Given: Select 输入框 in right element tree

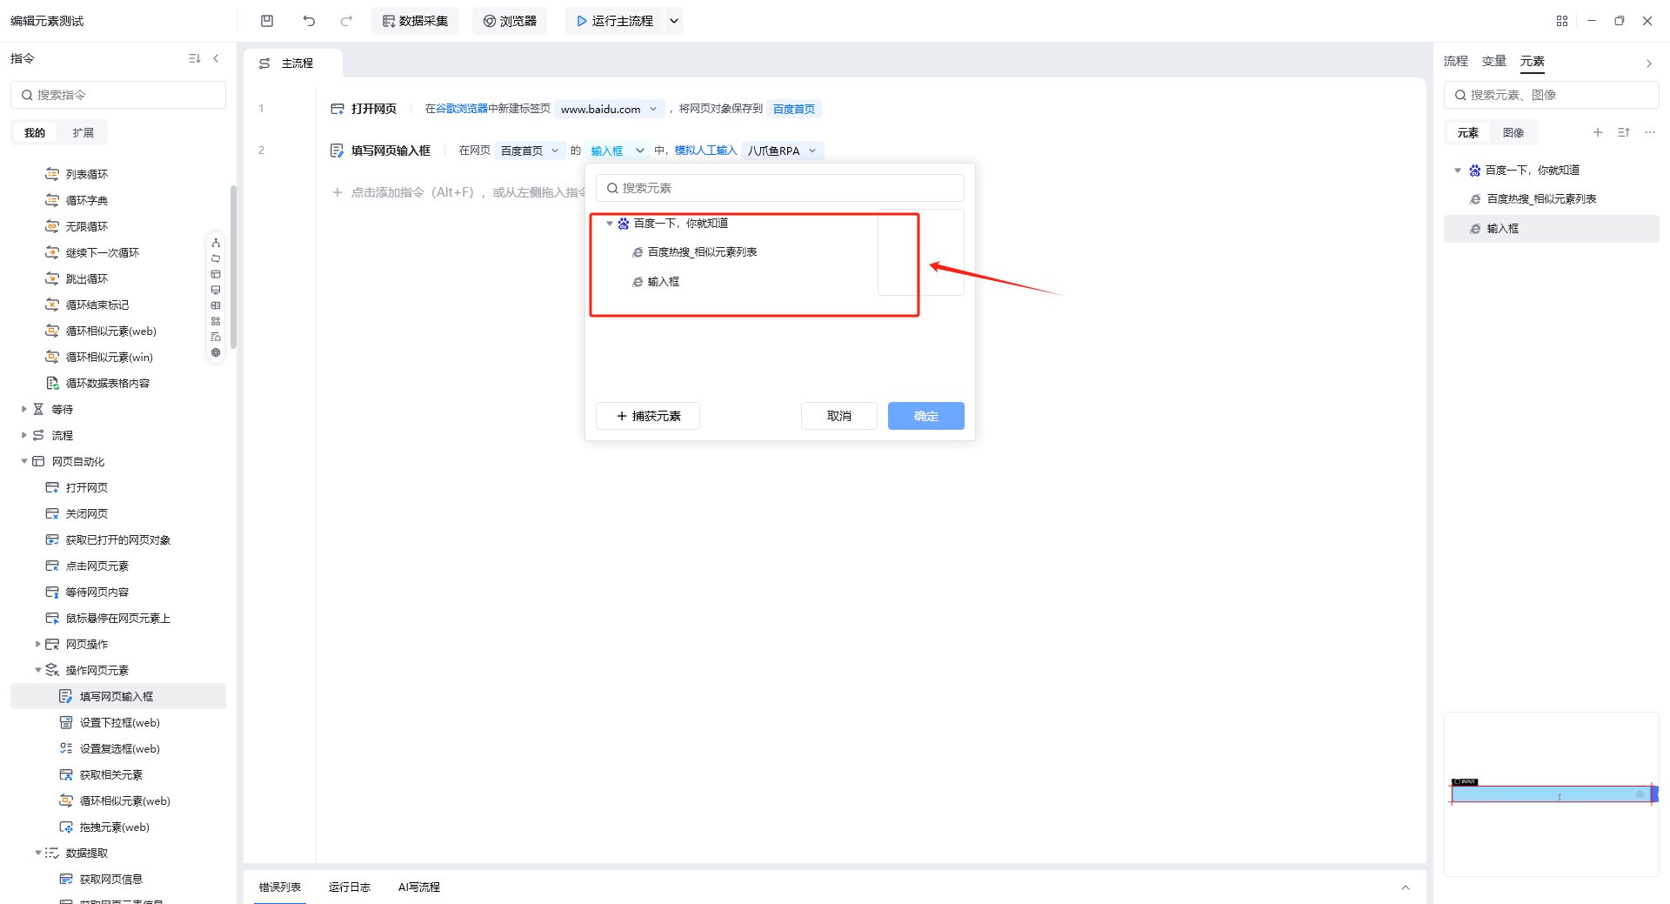Looking at the screenshot, I should click(x=1552, y=229).
